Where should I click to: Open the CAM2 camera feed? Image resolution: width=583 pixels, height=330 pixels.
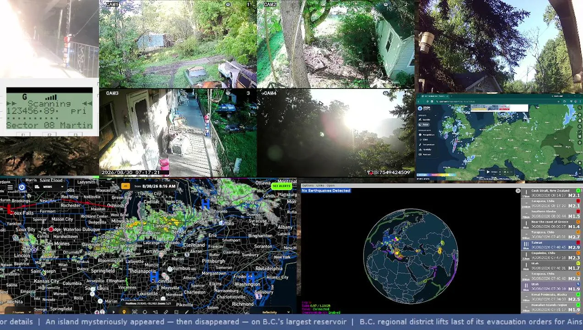click(x=336, y=44)
